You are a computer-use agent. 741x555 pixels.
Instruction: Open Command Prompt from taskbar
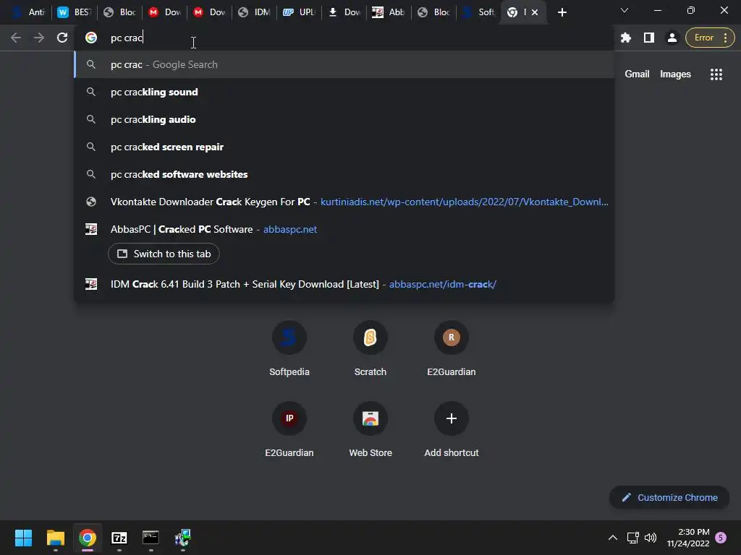151,538
